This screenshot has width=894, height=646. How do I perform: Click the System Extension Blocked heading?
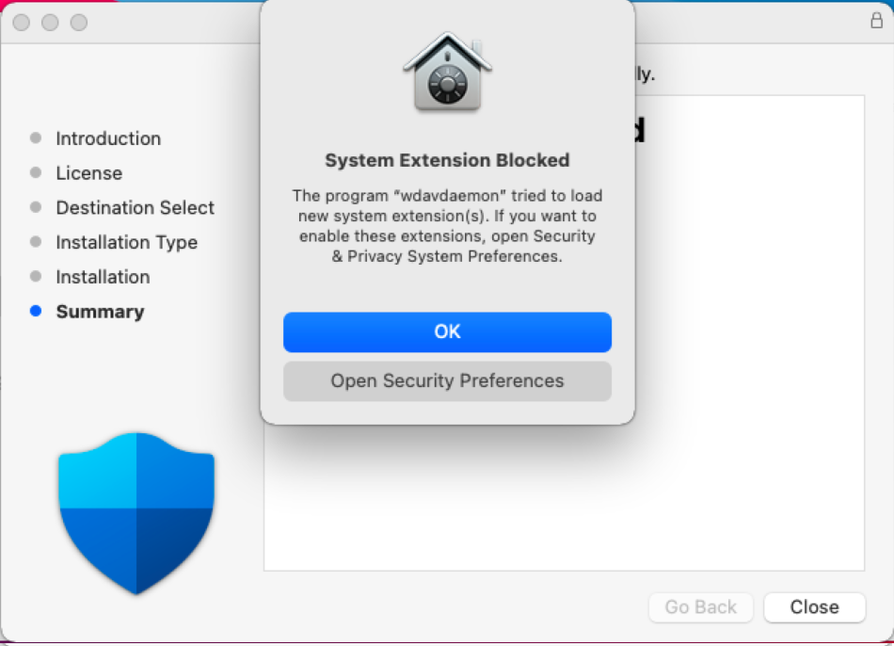pyautogui.click(x=447, y=160)
